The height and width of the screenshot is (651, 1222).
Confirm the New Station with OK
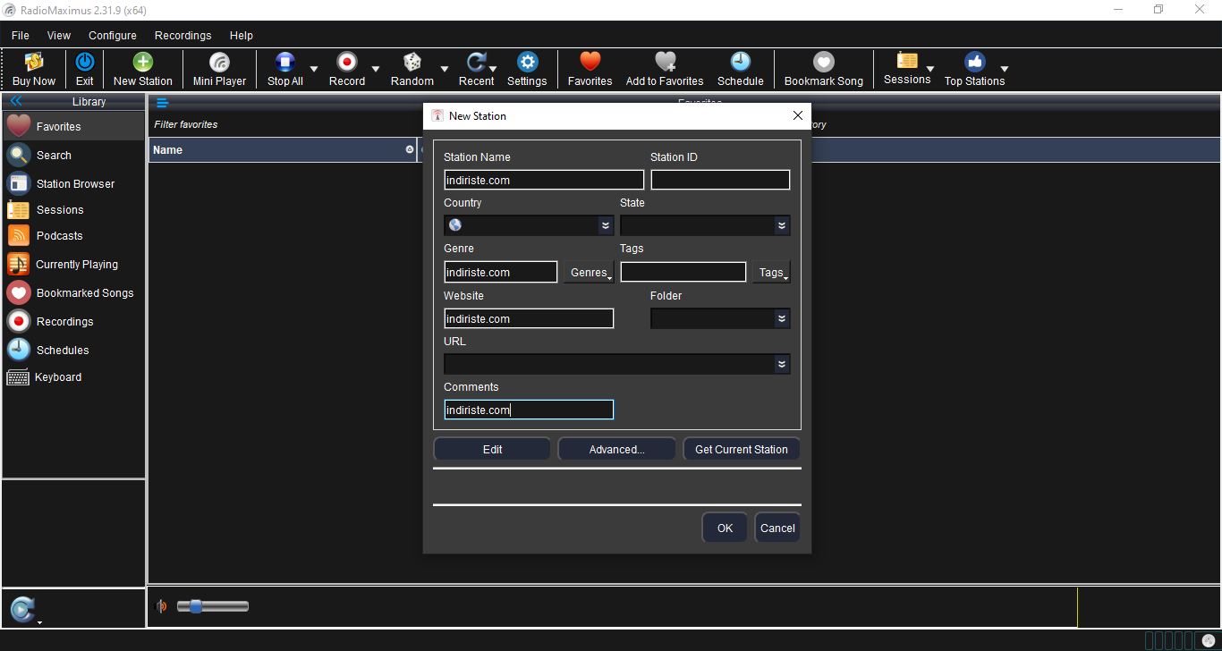[725, 528]
